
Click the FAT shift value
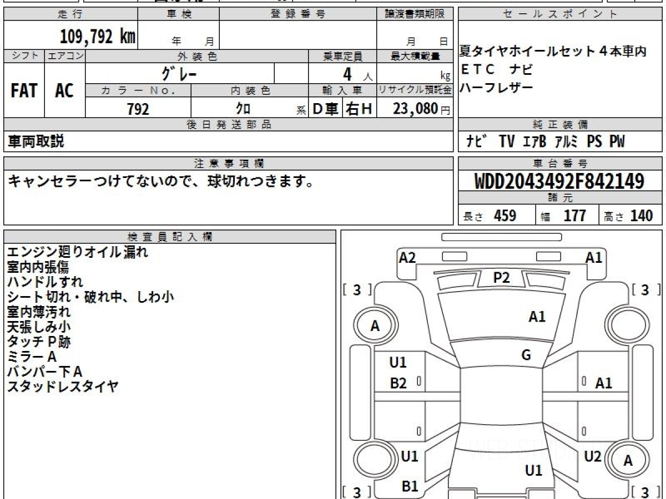pos(24,91)
